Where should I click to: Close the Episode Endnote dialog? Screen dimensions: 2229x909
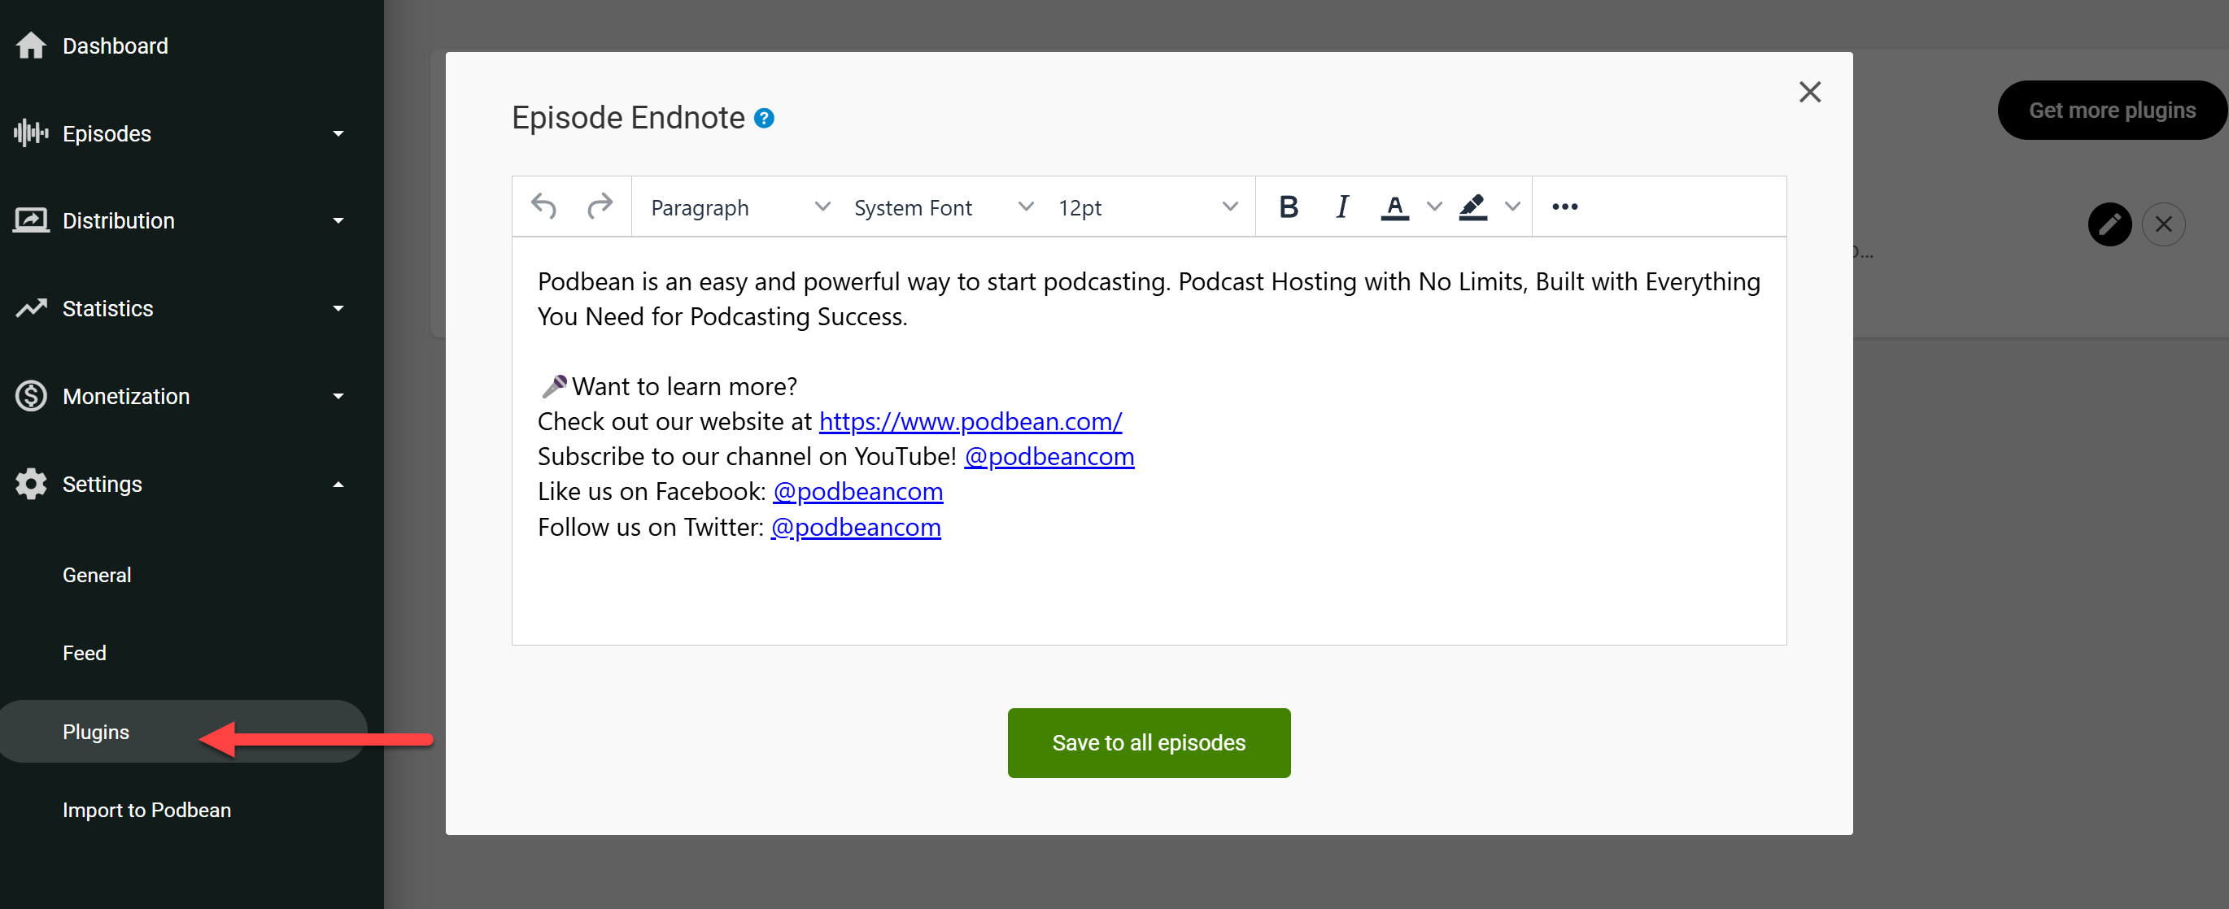click(x=1809, y=92)
